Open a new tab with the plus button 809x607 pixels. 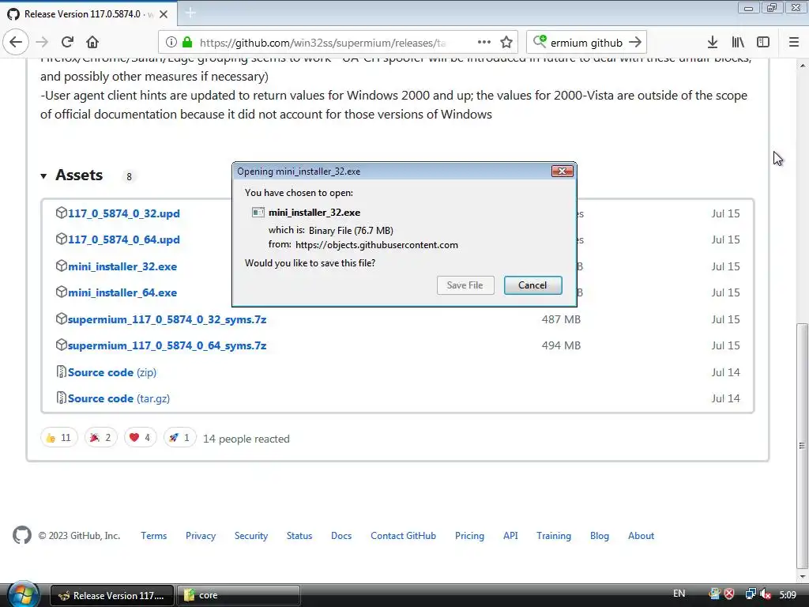tap(190, 13)
